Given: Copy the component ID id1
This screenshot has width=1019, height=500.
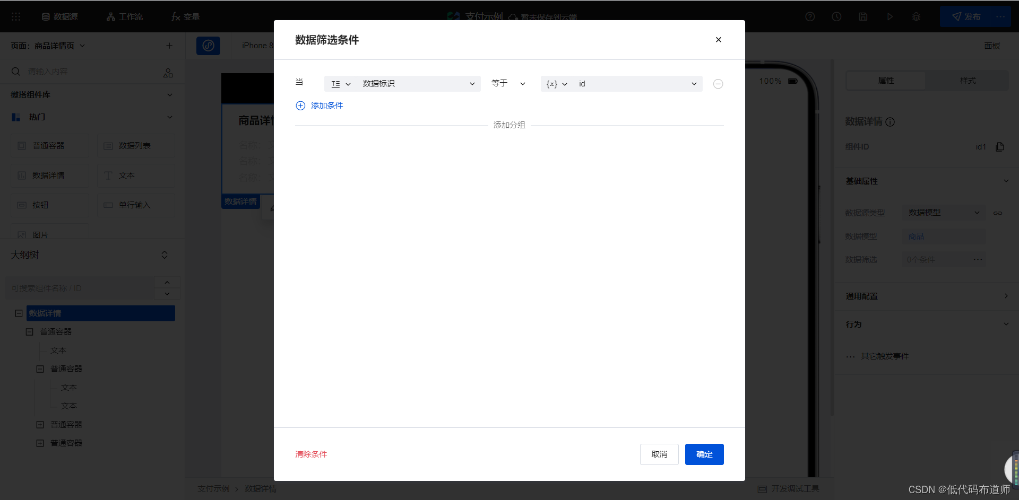Looking at the screenshot, I should pos(1000,147).
